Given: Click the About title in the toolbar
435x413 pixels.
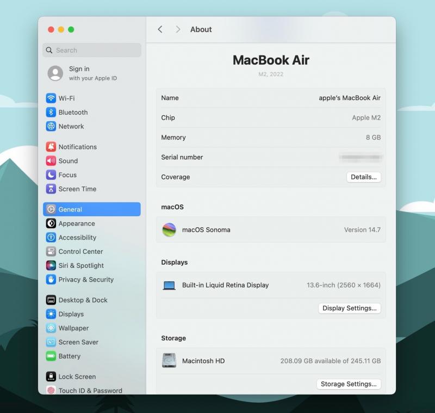Looking at the screenshot, I should (201, 29).
